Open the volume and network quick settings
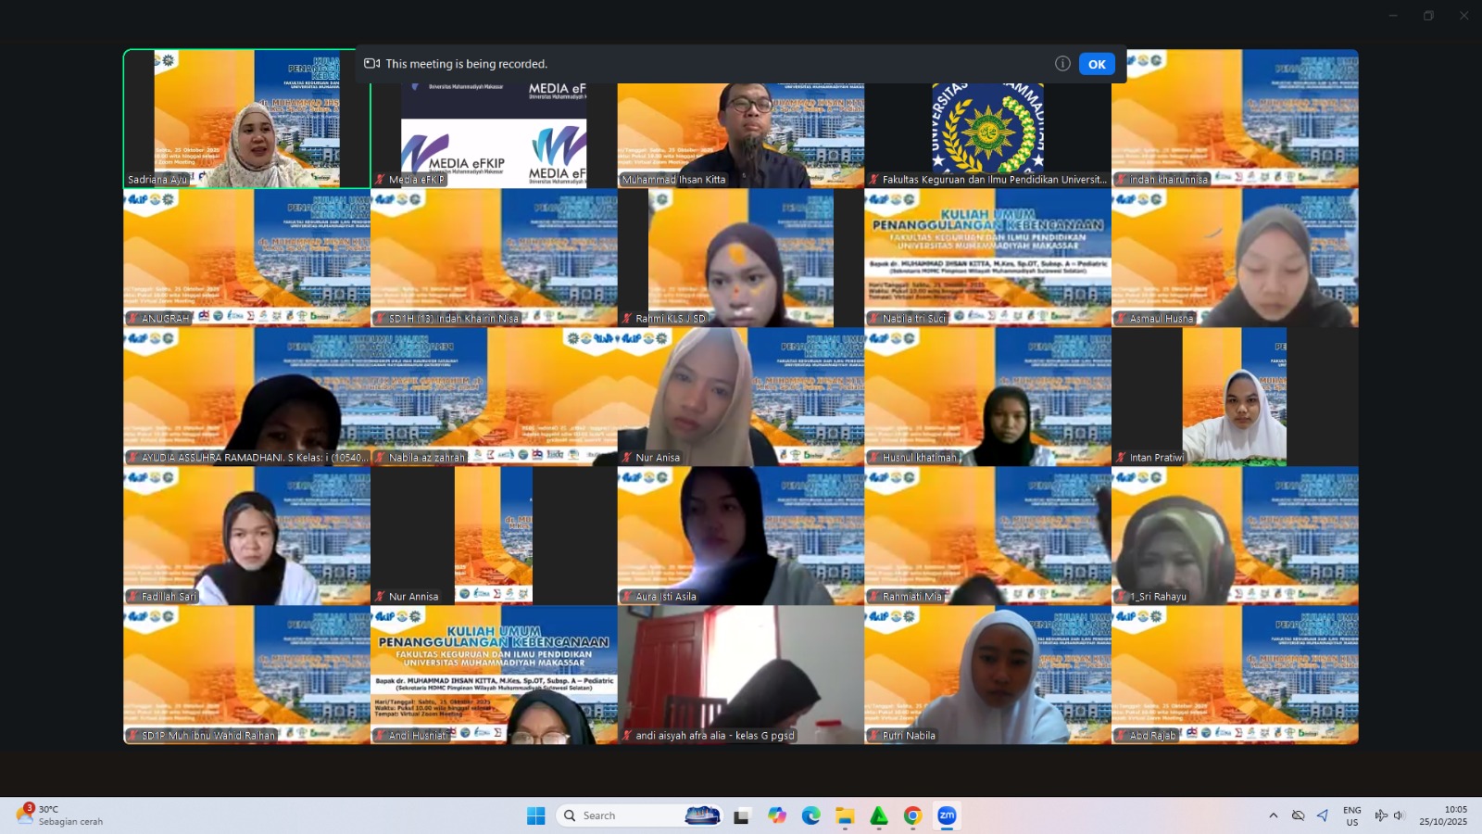 point(1389,815)
